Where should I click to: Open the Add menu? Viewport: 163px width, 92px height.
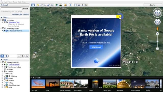click(x=19, y=2)
